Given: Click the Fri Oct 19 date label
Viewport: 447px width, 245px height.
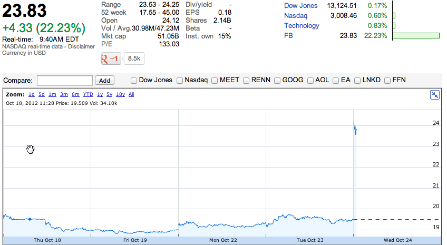Looking at the screenshot, I should (135, 240).
